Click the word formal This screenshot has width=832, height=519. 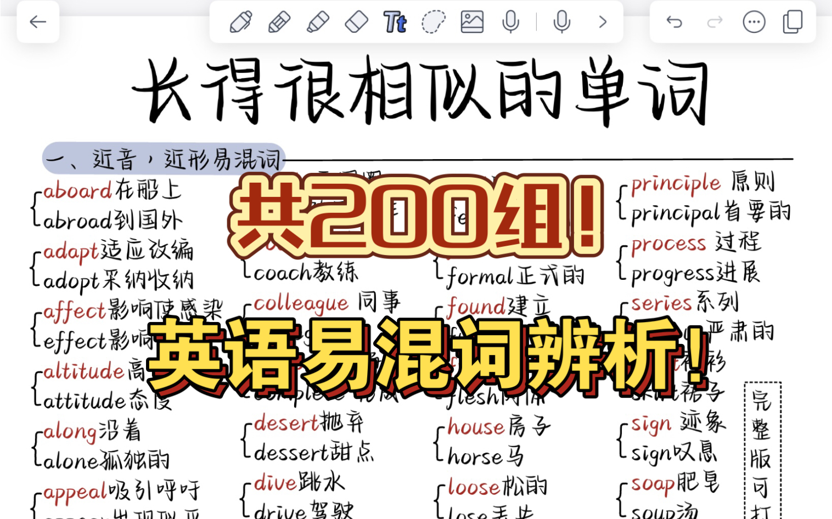point(480,277)
